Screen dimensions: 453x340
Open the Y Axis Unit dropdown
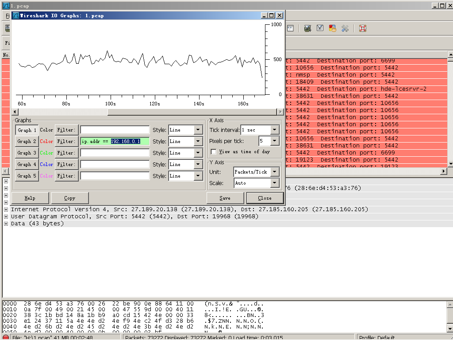(x=275, y=172)
